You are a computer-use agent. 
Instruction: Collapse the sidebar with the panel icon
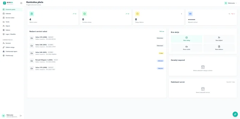21,3
